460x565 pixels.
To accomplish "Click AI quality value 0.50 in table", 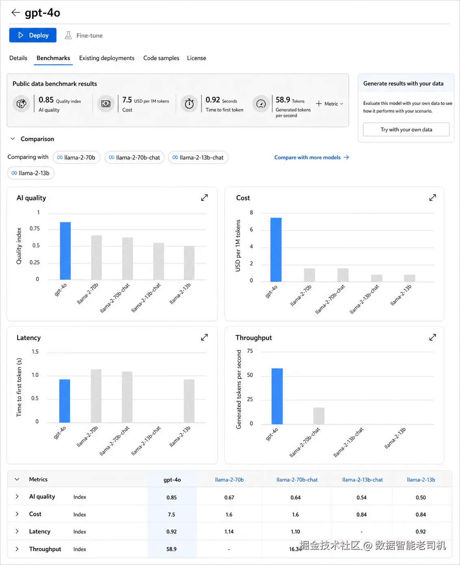I will [421, 498].
